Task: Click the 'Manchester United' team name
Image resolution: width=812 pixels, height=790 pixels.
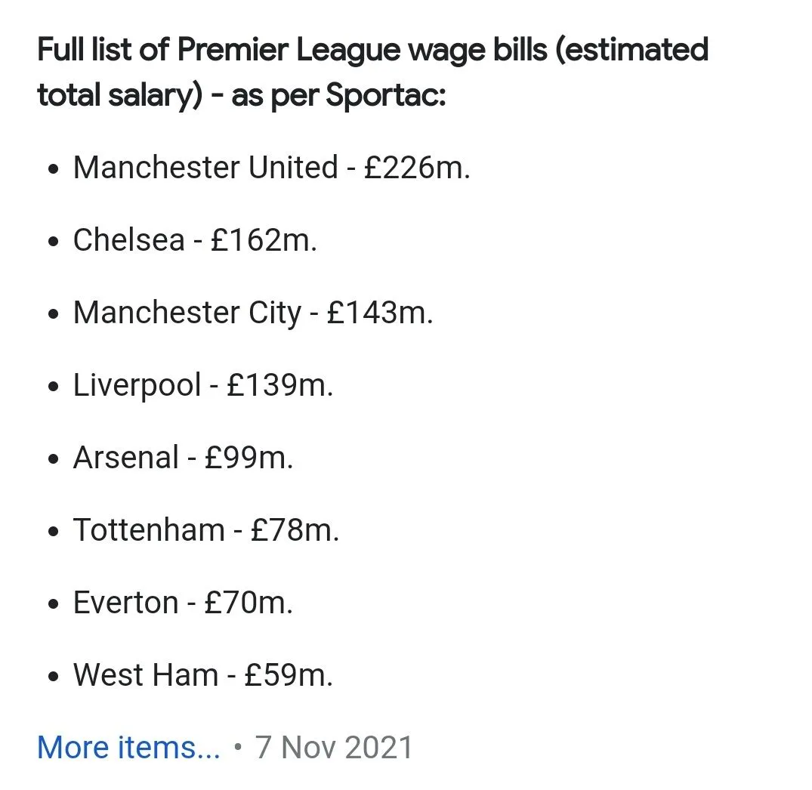Action: pyautogui.click(x=205, y=168)
